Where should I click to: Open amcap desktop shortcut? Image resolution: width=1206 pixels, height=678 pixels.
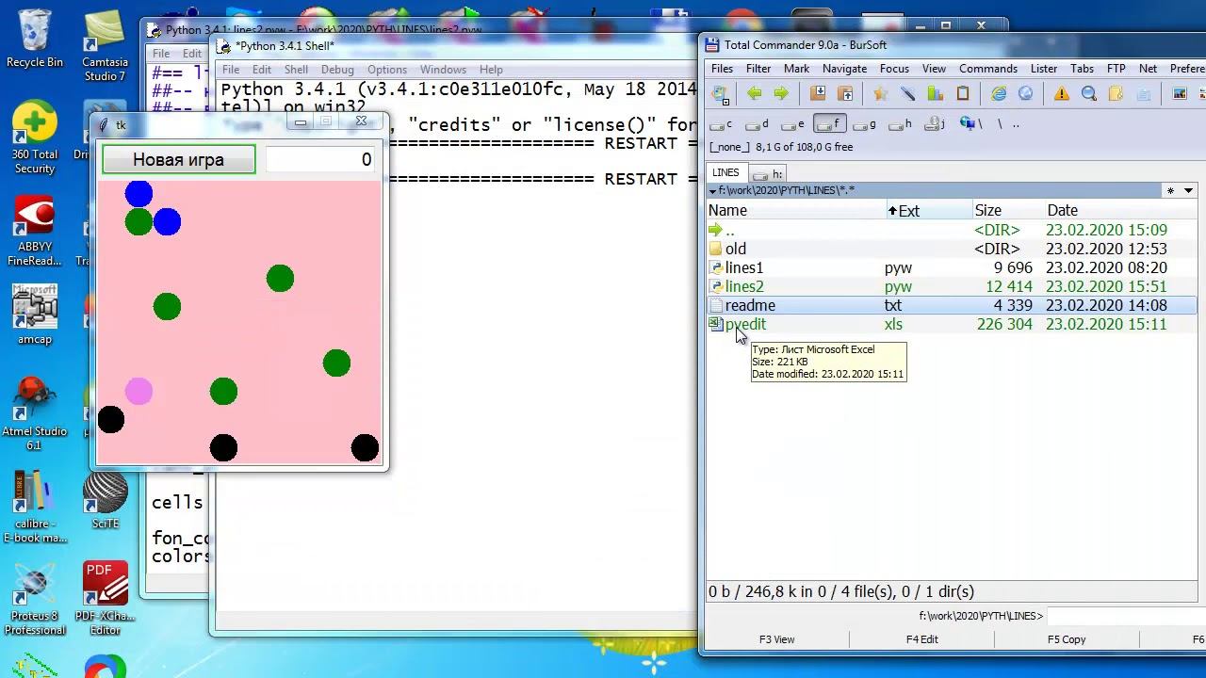tap(35, 315)
